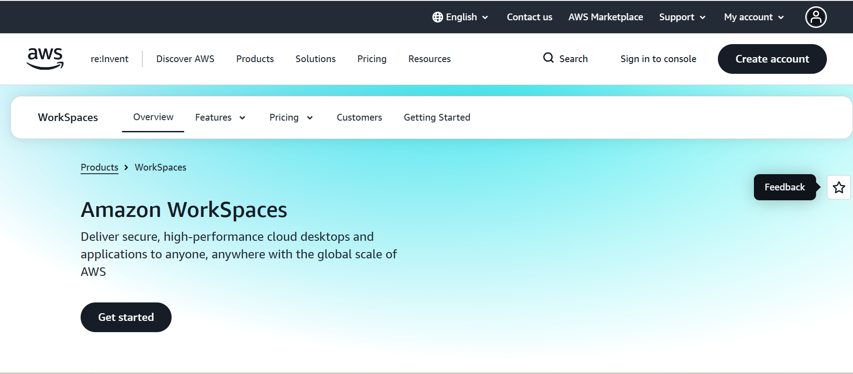Click the Search label text
The height and width of the screenshot is (374, 853).
click(573, 59)
